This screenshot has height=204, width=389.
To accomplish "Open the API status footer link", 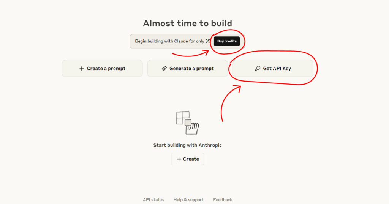I will 153,200.
